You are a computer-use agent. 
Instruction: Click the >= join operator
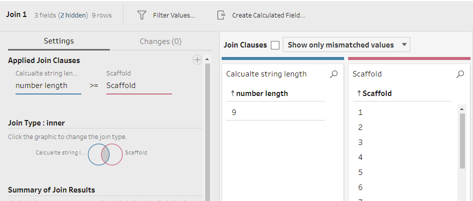[94, 85]
